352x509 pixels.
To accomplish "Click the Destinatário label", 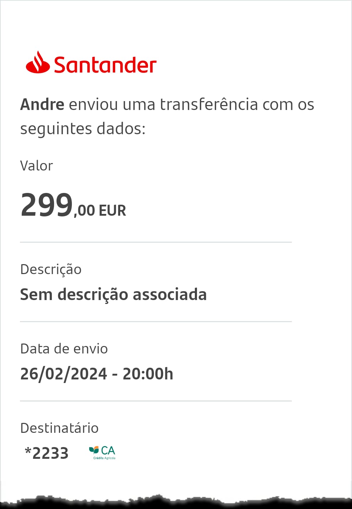I will (59, 428).
